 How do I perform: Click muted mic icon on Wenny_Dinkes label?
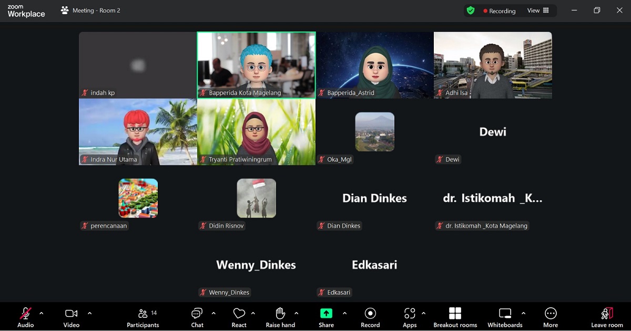coord(203,292)
